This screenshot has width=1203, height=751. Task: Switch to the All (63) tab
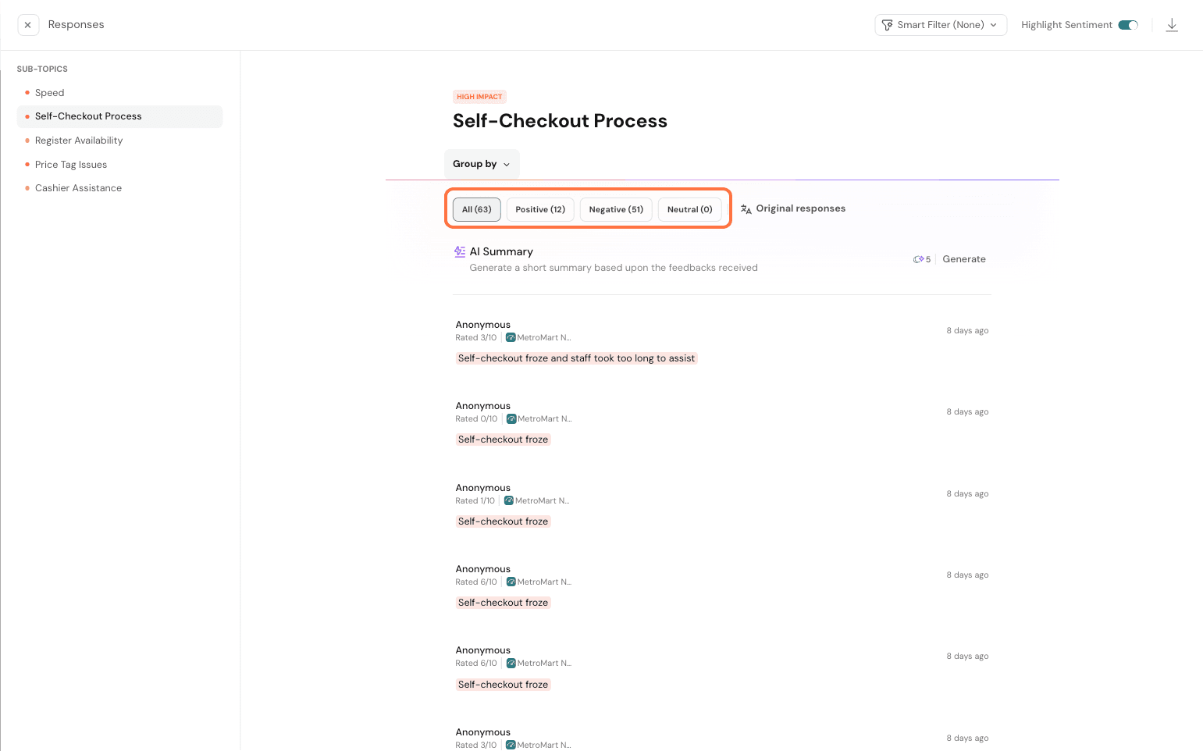476,209
